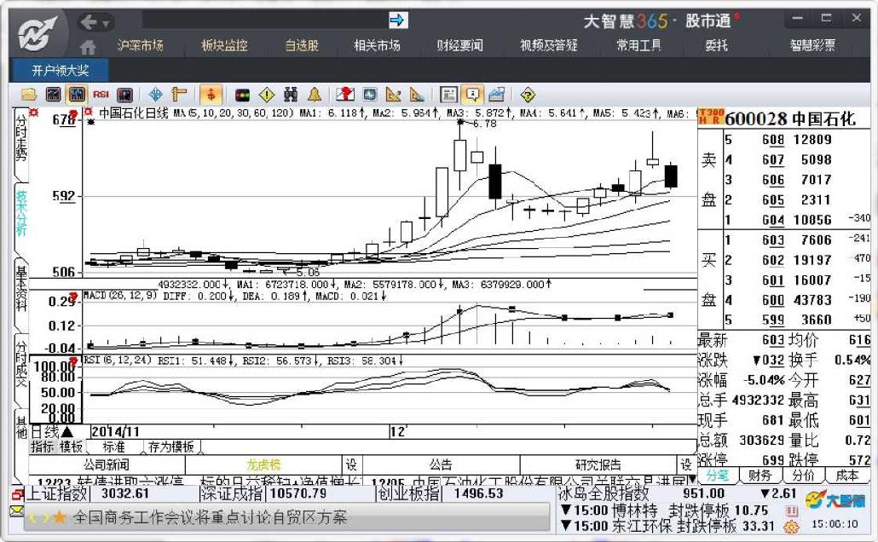Open the 视频及答疑 menu
The height and width of the screenshot is (542, 878).
[548, 45]
